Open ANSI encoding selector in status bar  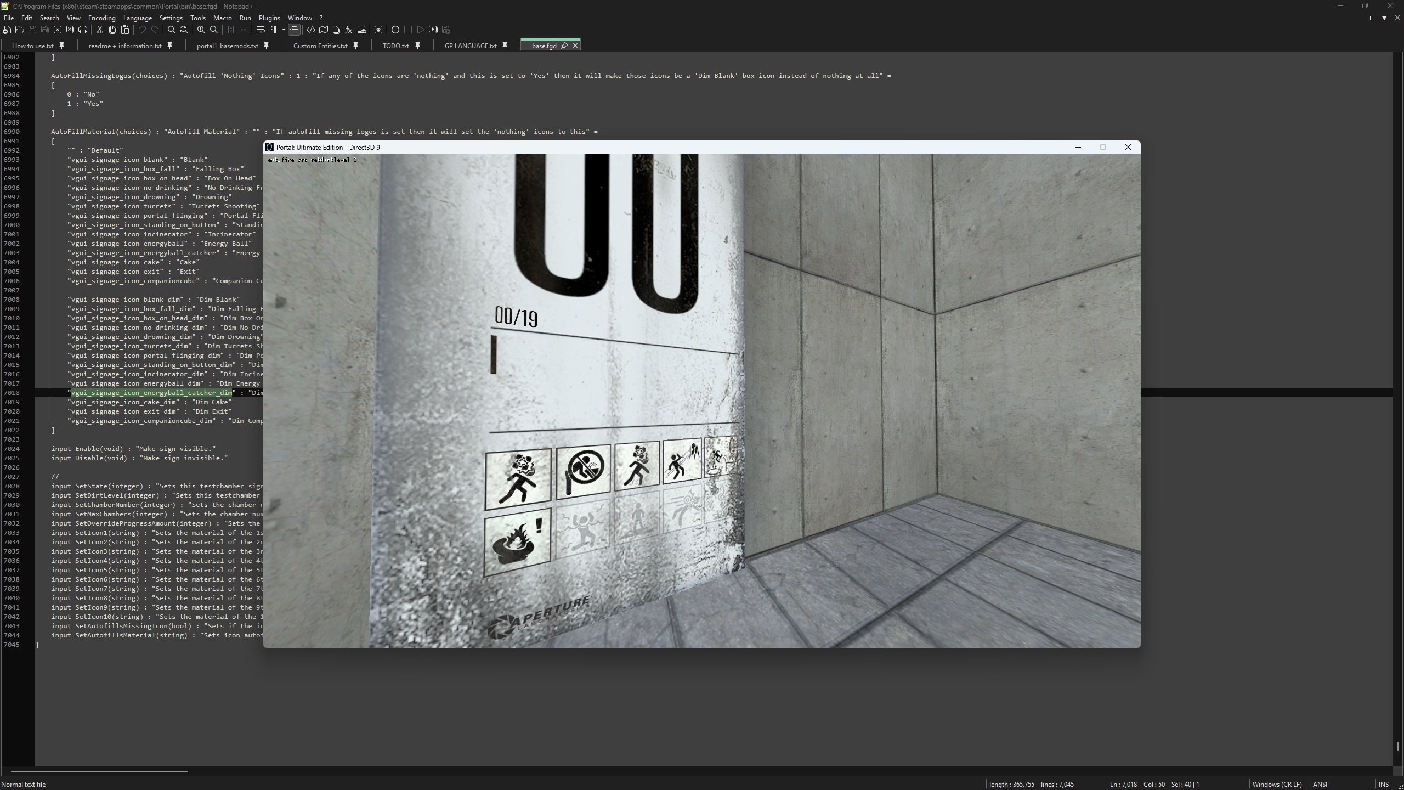coord(1320,784)
